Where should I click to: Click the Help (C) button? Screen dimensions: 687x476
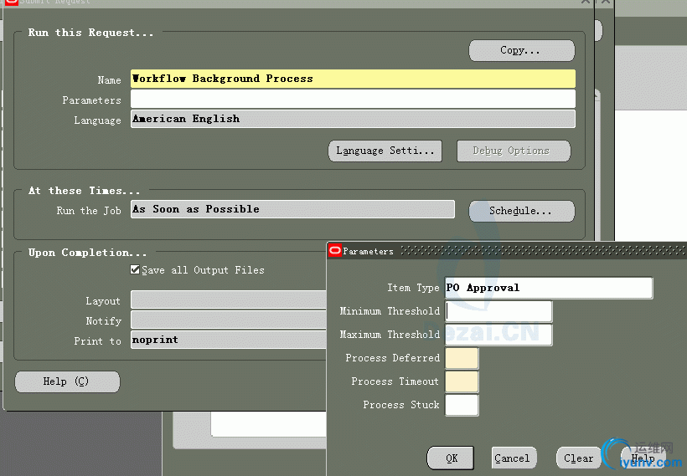point(67,382)
